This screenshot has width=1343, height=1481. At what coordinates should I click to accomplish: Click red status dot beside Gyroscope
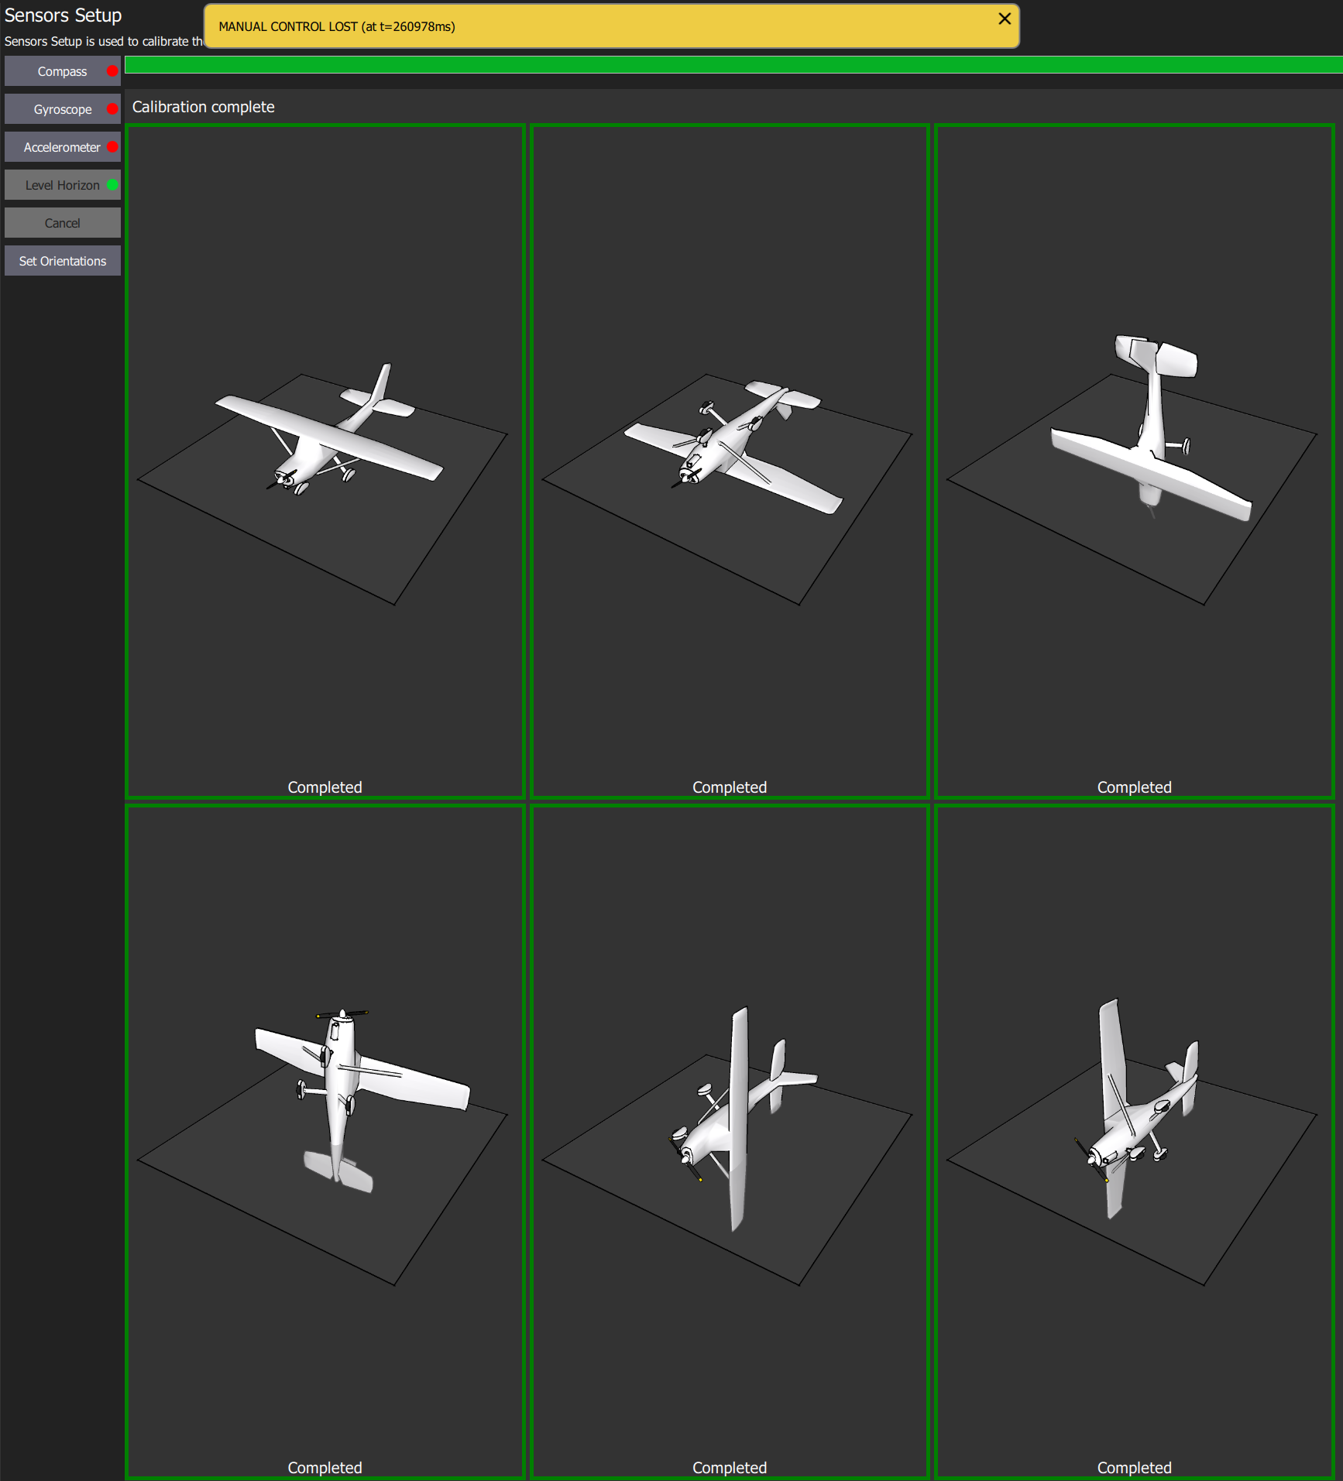click(112, 109)
